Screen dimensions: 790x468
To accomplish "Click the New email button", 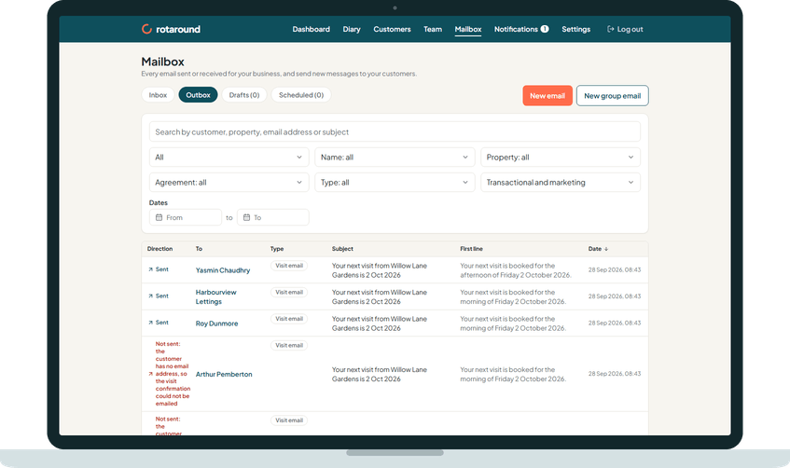I will (x=547, y=96).
